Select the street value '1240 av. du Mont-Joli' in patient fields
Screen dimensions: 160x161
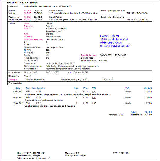click(56, 29)
